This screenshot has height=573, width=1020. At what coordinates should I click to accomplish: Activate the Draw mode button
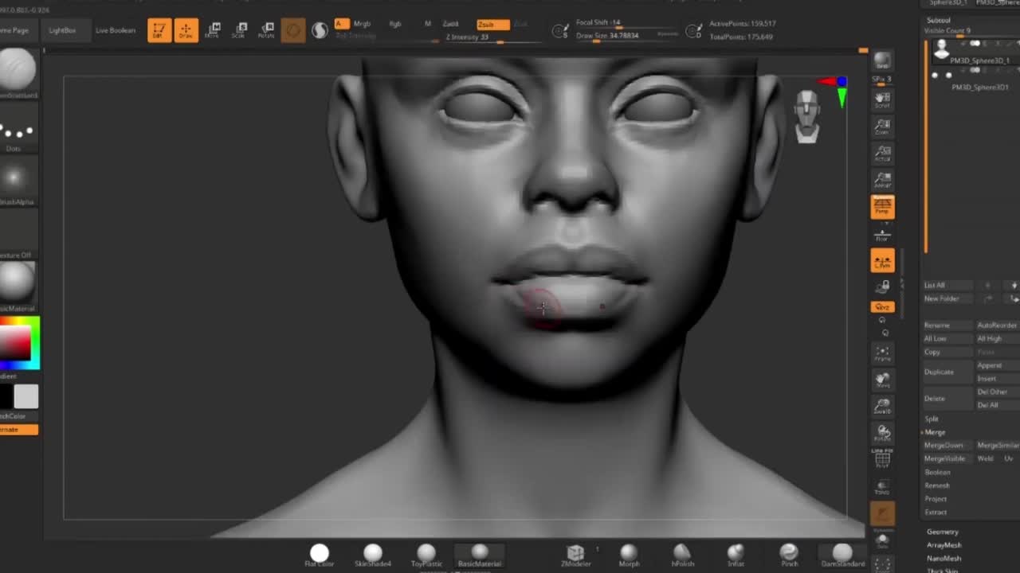pyautogui.click(x=186, y=30)
